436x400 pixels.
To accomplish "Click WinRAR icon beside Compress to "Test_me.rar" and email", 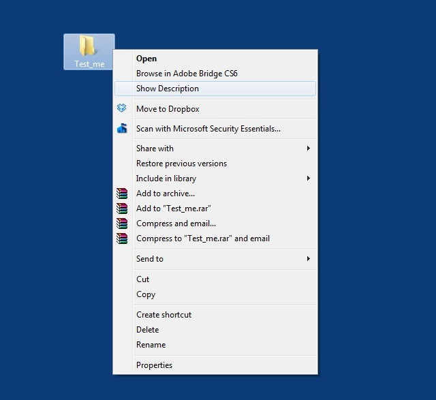I will 122,239.
